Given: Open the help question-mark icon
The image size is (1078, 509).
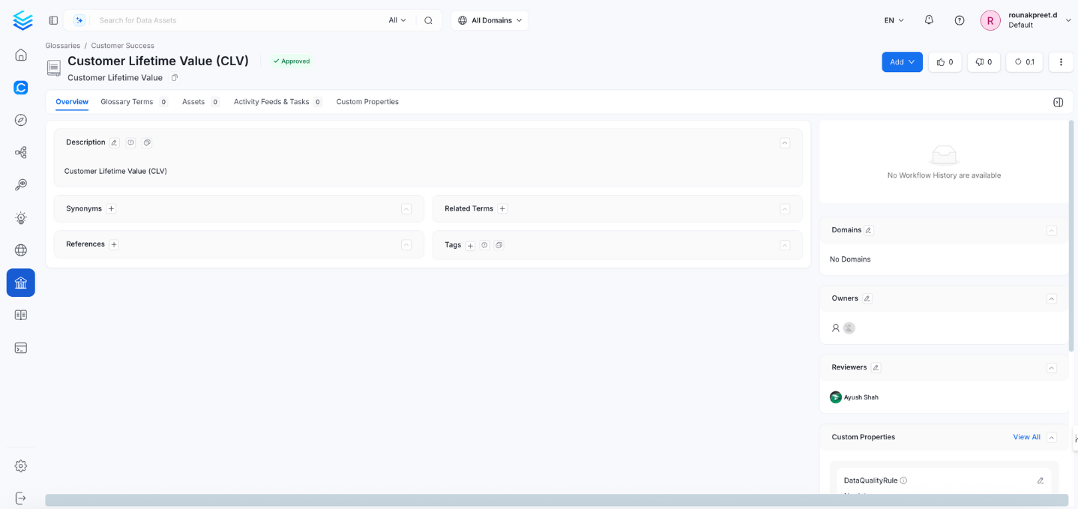Looking at the screenshot, I should click(960, 20).
